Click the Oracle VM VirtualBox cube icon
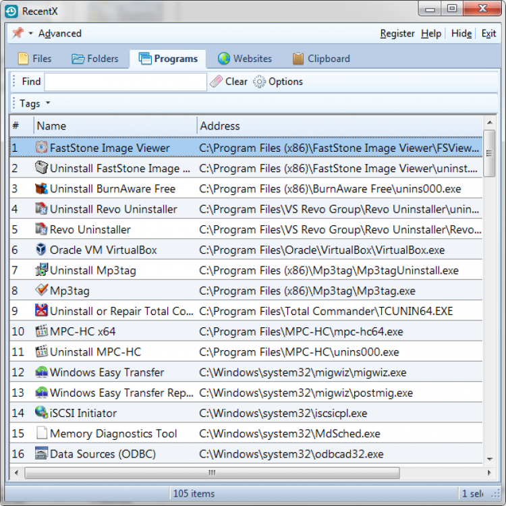 41,250
